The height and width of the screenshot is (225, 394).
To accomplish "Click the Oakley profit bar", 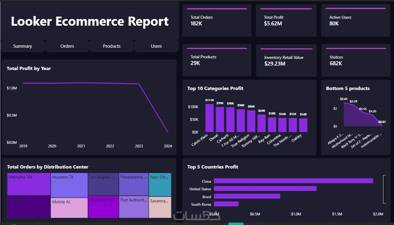I will tap(303, 125).
